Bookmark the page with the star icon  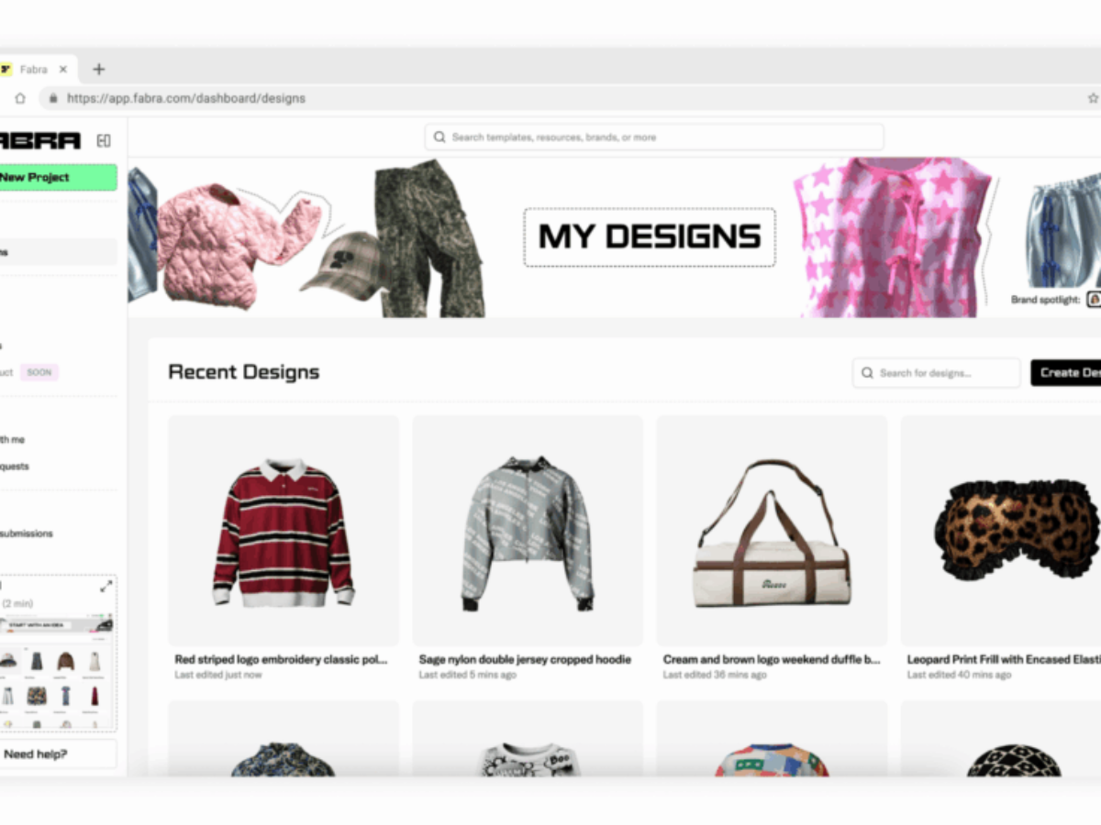1093,98
